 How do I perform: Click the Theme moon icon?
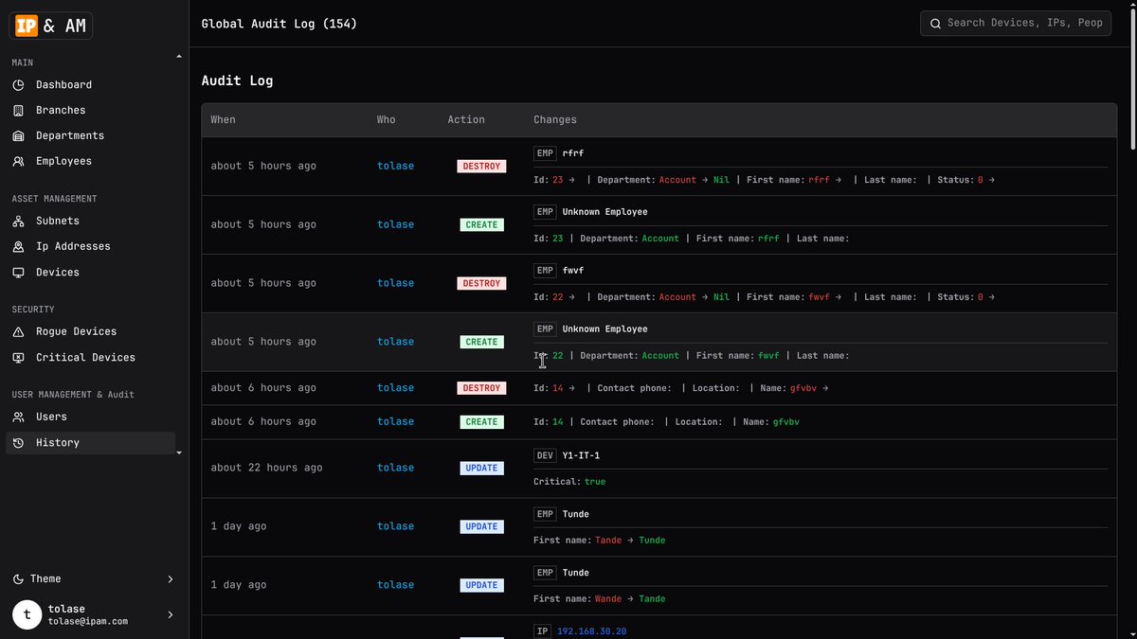pos(18,579)
